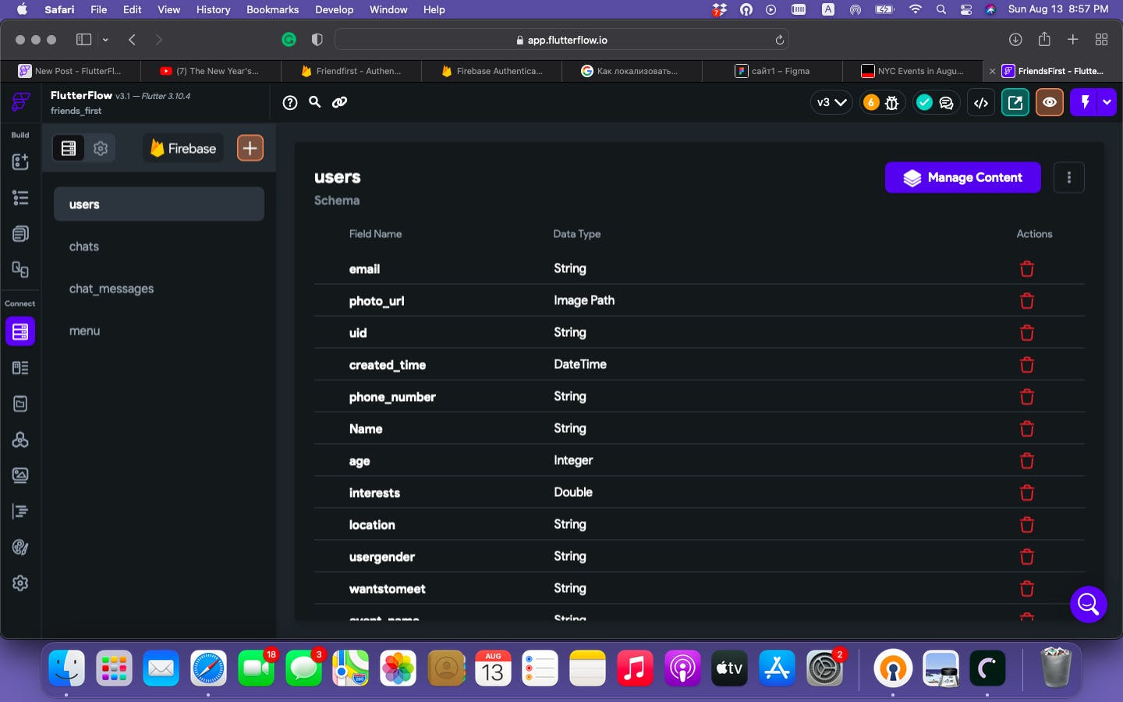The height and width of the screenshot is (702, 1123).
Task: Reload the page in Safari
Action: pyautogui.click(x=779, y=40)
